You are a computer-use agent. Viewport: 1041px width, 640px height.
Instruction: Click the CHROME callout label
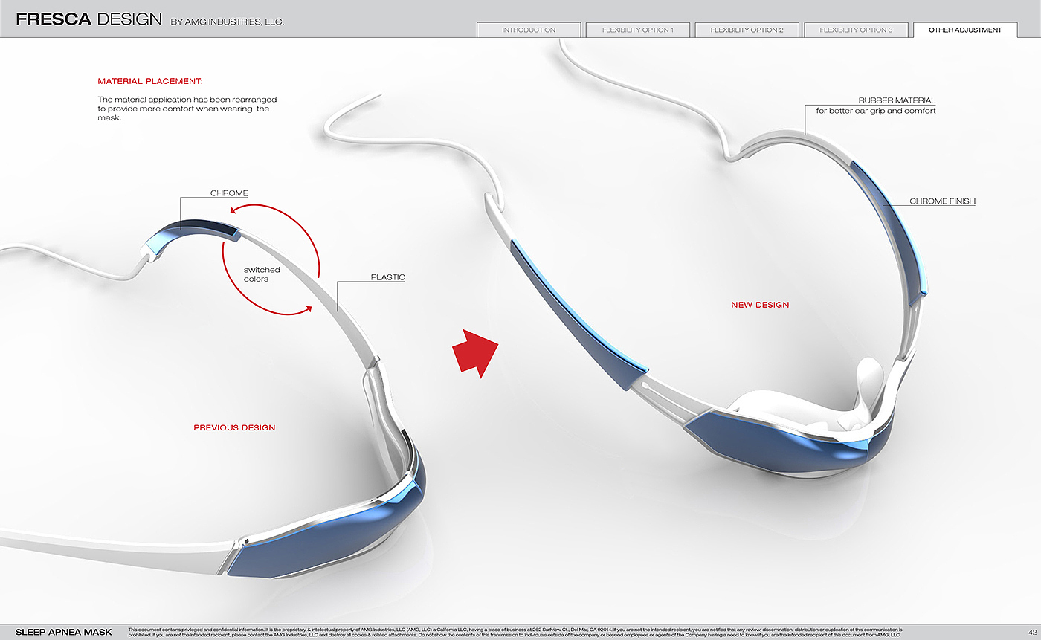(229, 193)
